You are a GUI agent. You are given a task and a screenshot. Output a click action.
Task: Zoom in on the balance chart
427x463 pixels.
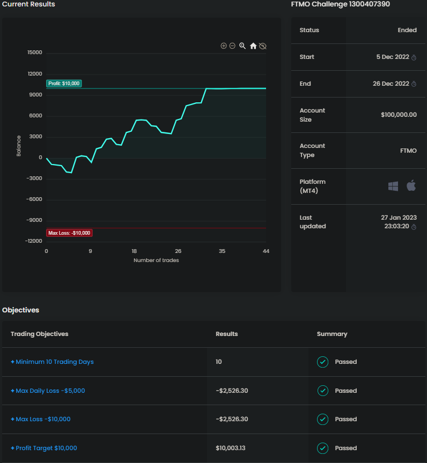pos(224,46)
